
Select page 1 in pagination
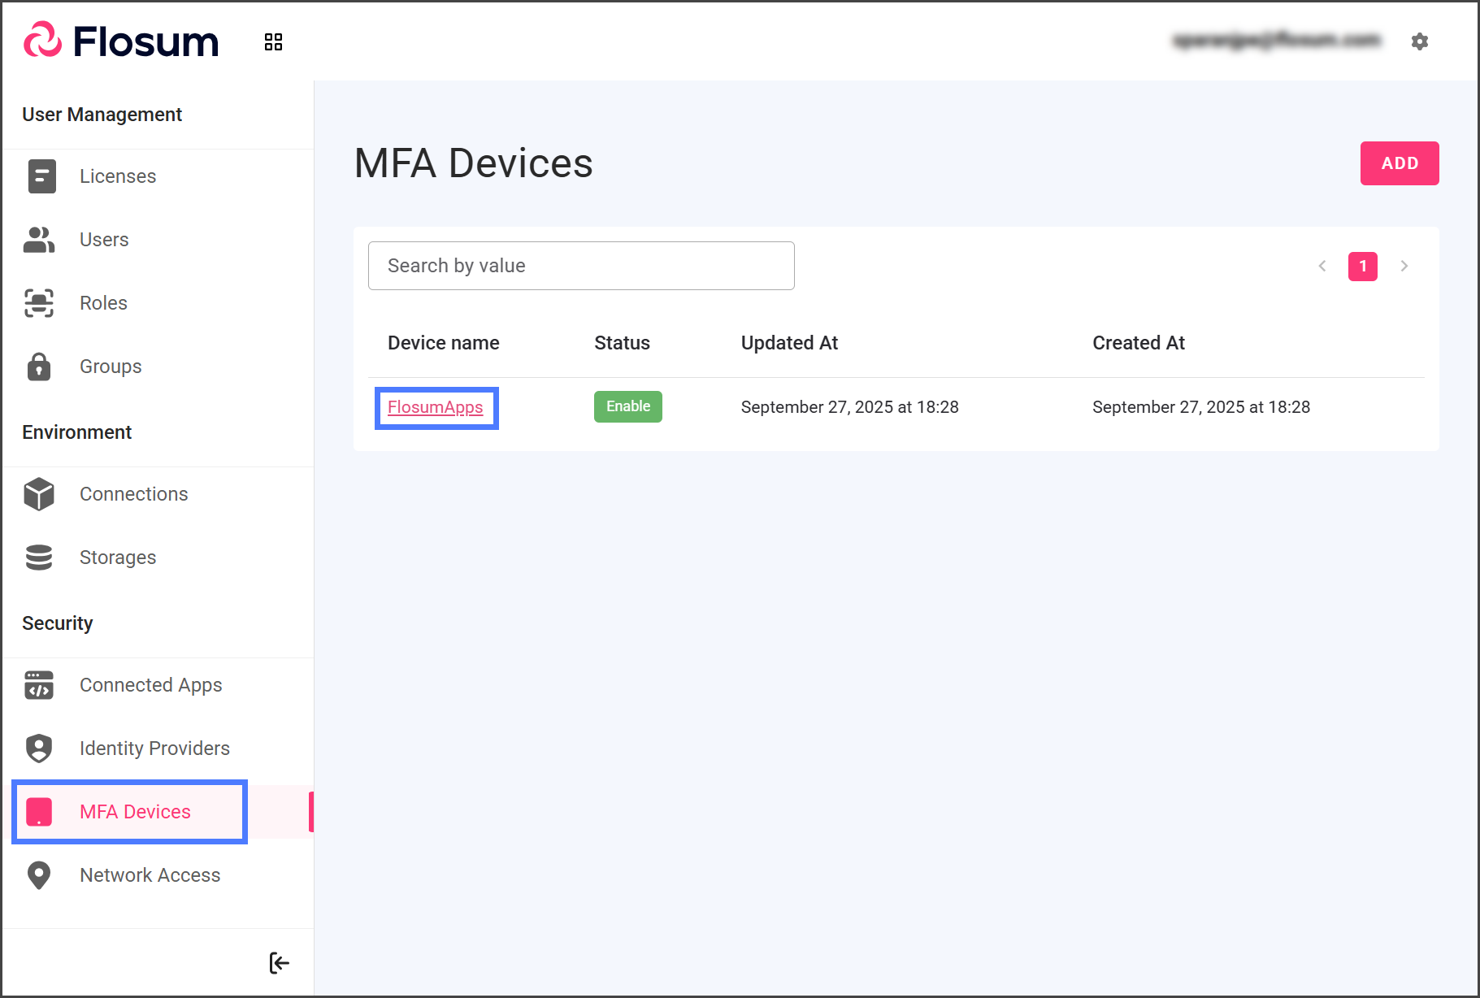tap(1362, 266)
